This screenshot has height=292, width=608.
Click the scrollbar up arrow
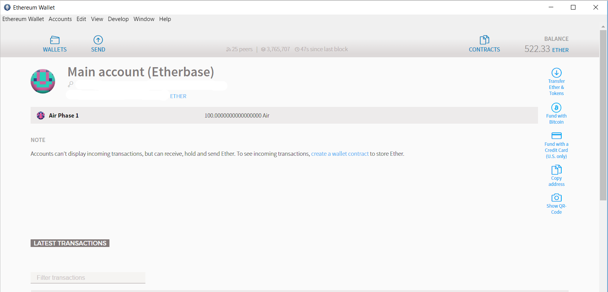coord(603,27)
